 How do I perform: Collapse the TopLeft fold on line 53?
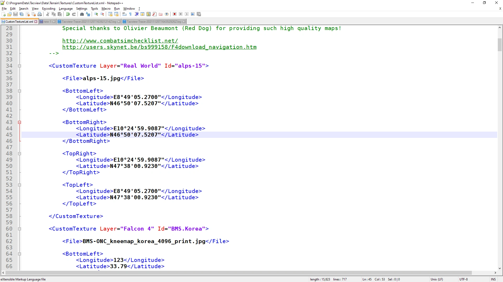pos(19,185)
